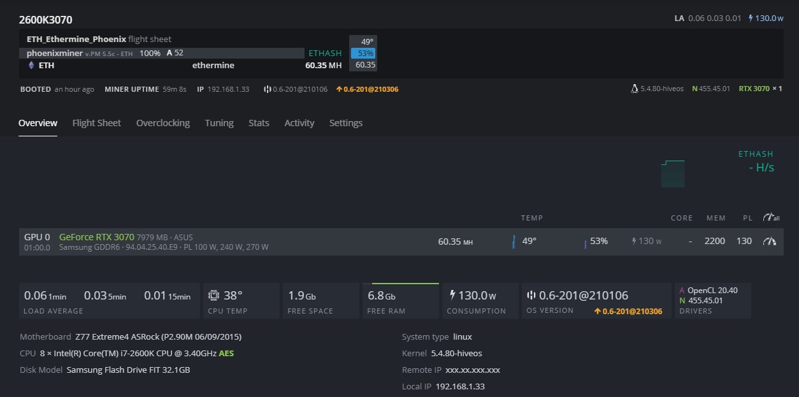
Task: Click the Linux penguin kernel icon
Action: point(634,89)
